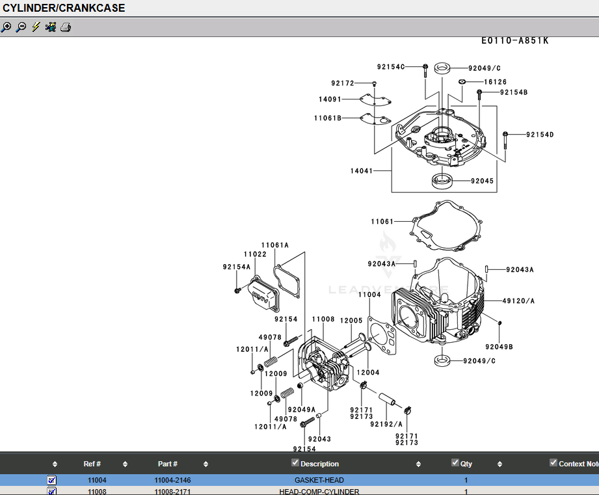Click the print diagram icon
599x495 pixels.
tap(65, 27)
